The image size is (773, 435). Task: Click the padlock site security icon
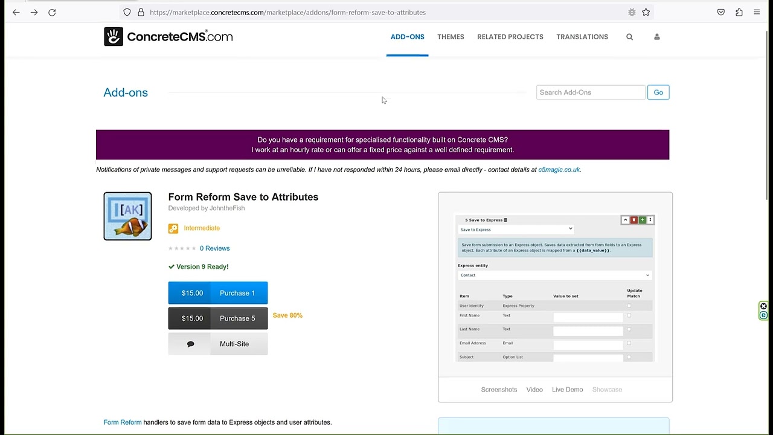(x=141, y=12)
